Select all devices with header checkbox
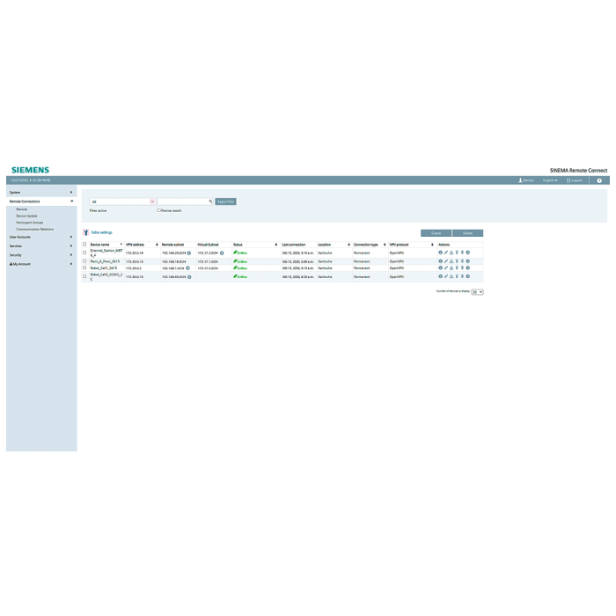Viewport: 616px width, 616px height. pos(84,245)
